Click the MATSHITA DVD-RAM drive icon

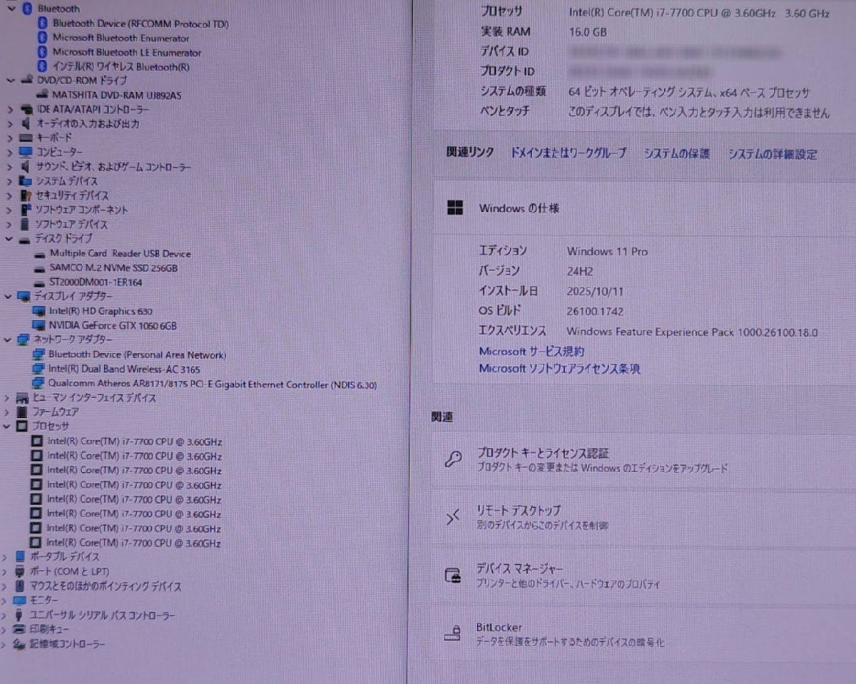(41, 95)
